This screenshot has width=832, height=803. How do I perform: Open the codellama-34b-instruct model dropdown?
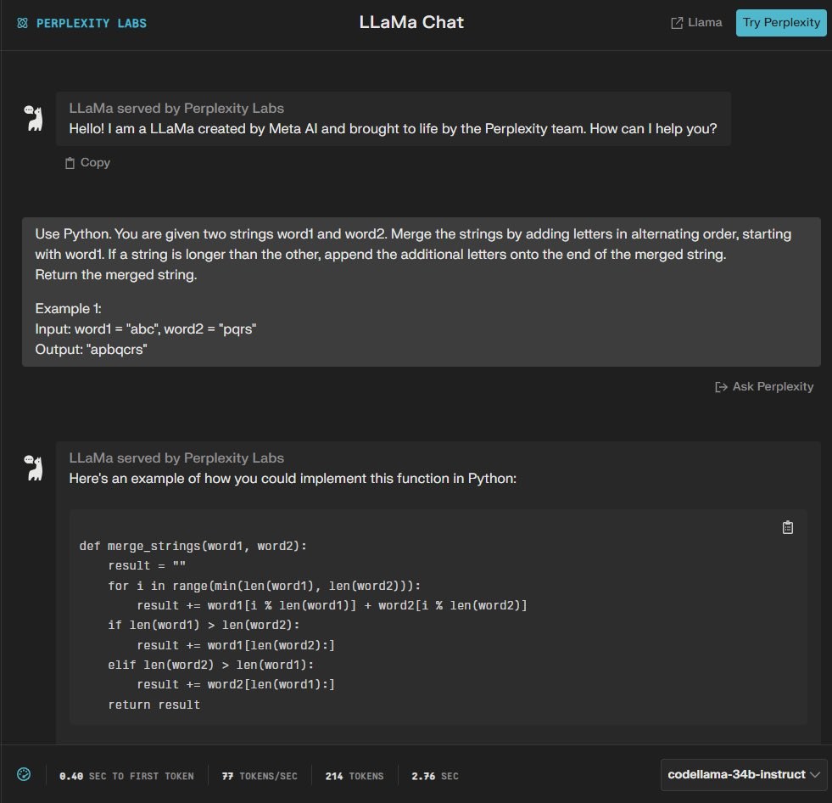click(x=744, y=774)
